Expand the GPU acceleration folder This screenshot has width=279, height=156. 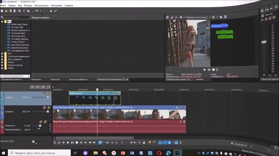(x=2, y=59)
